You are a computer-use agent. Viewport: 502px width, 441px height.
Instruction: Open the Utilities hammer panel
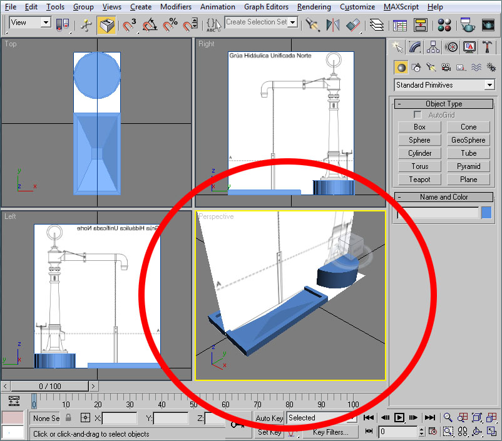[488, 47]
